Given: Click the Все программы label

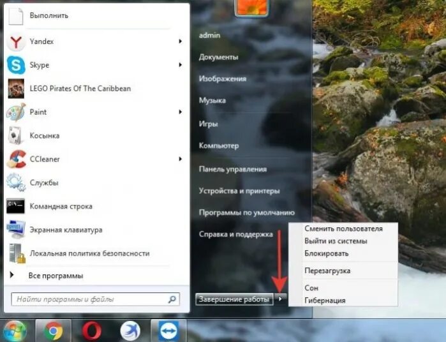Looking at the screenshot, I should pyautogui.click(x=56, y=276).
